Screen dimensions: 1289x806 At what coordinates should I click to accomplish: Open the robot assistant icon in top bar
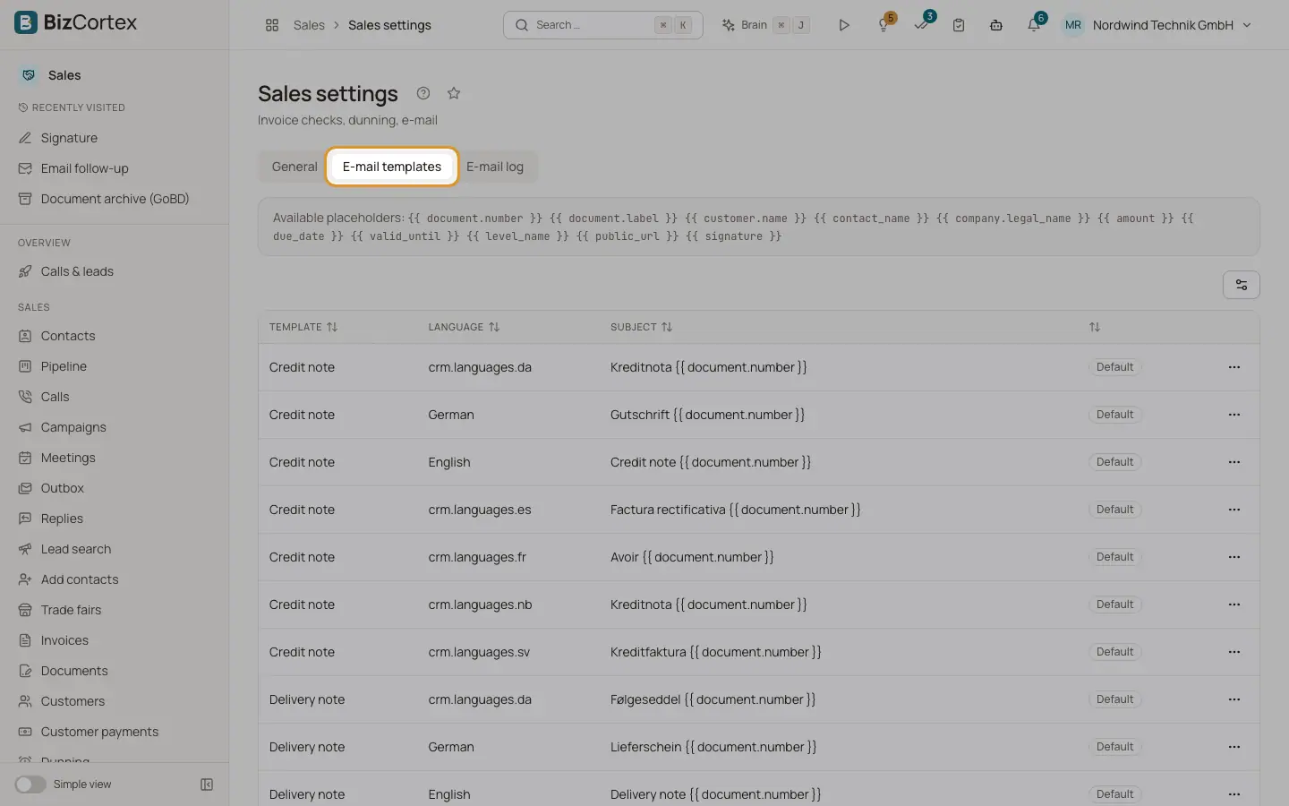(996, 25)
